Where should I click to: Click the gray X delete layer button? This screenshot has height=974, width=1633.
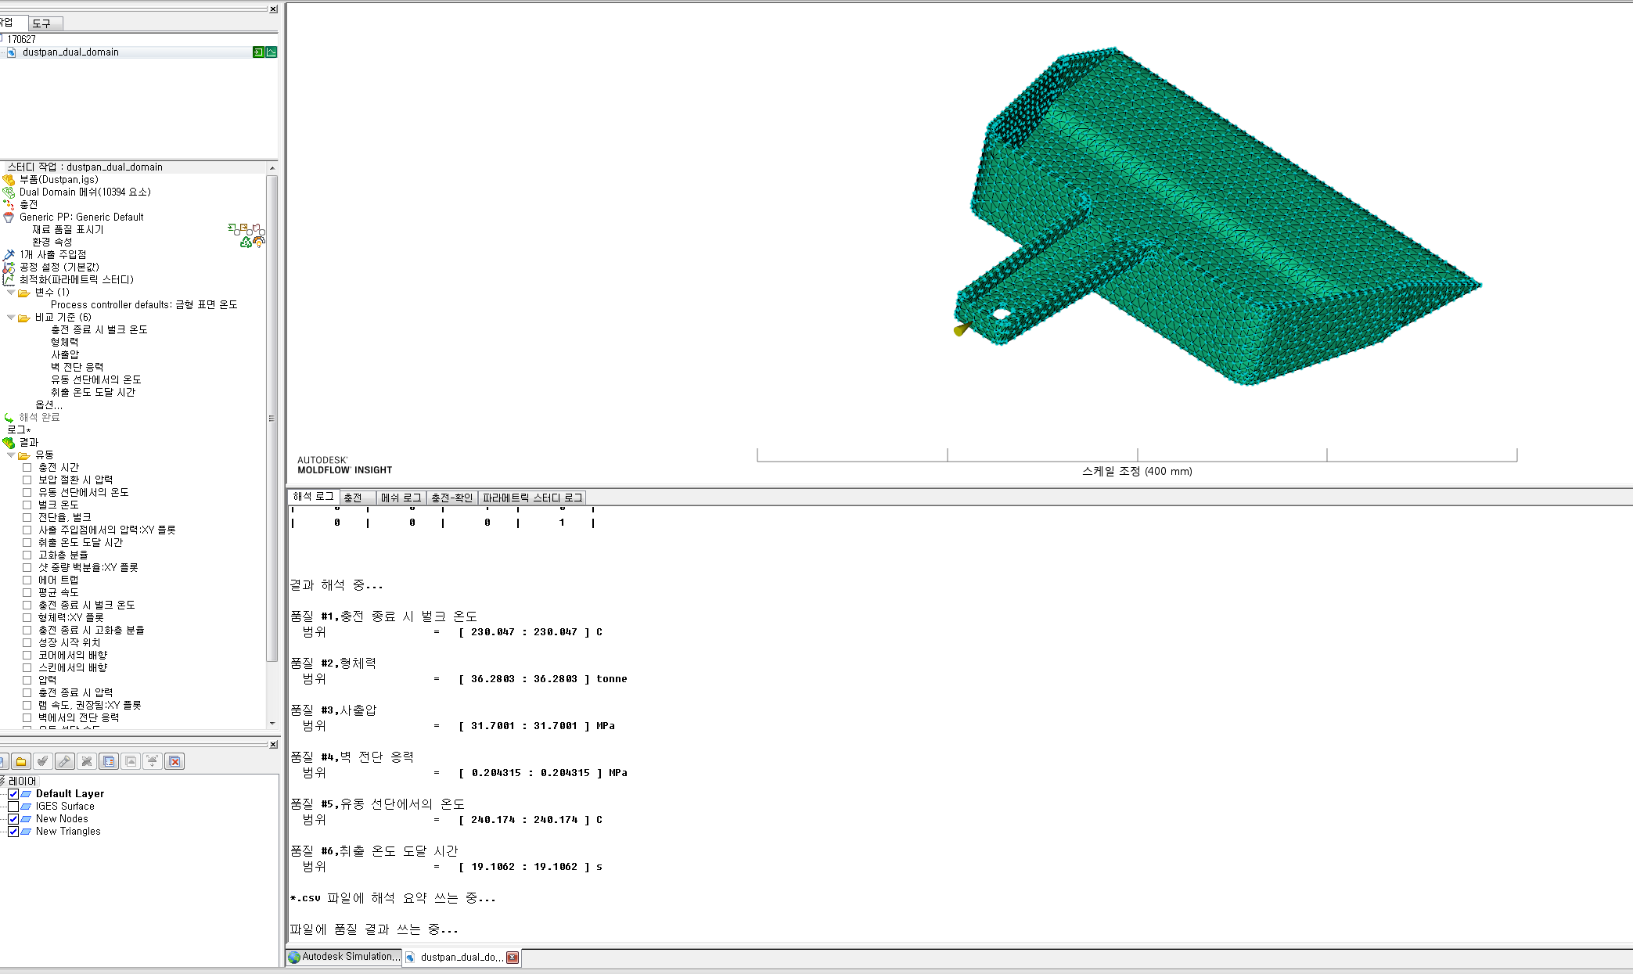(x=87, y=761)
